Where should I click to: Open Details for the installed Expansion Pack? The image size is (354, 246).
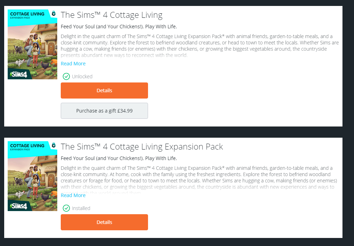tap(104, 222)
